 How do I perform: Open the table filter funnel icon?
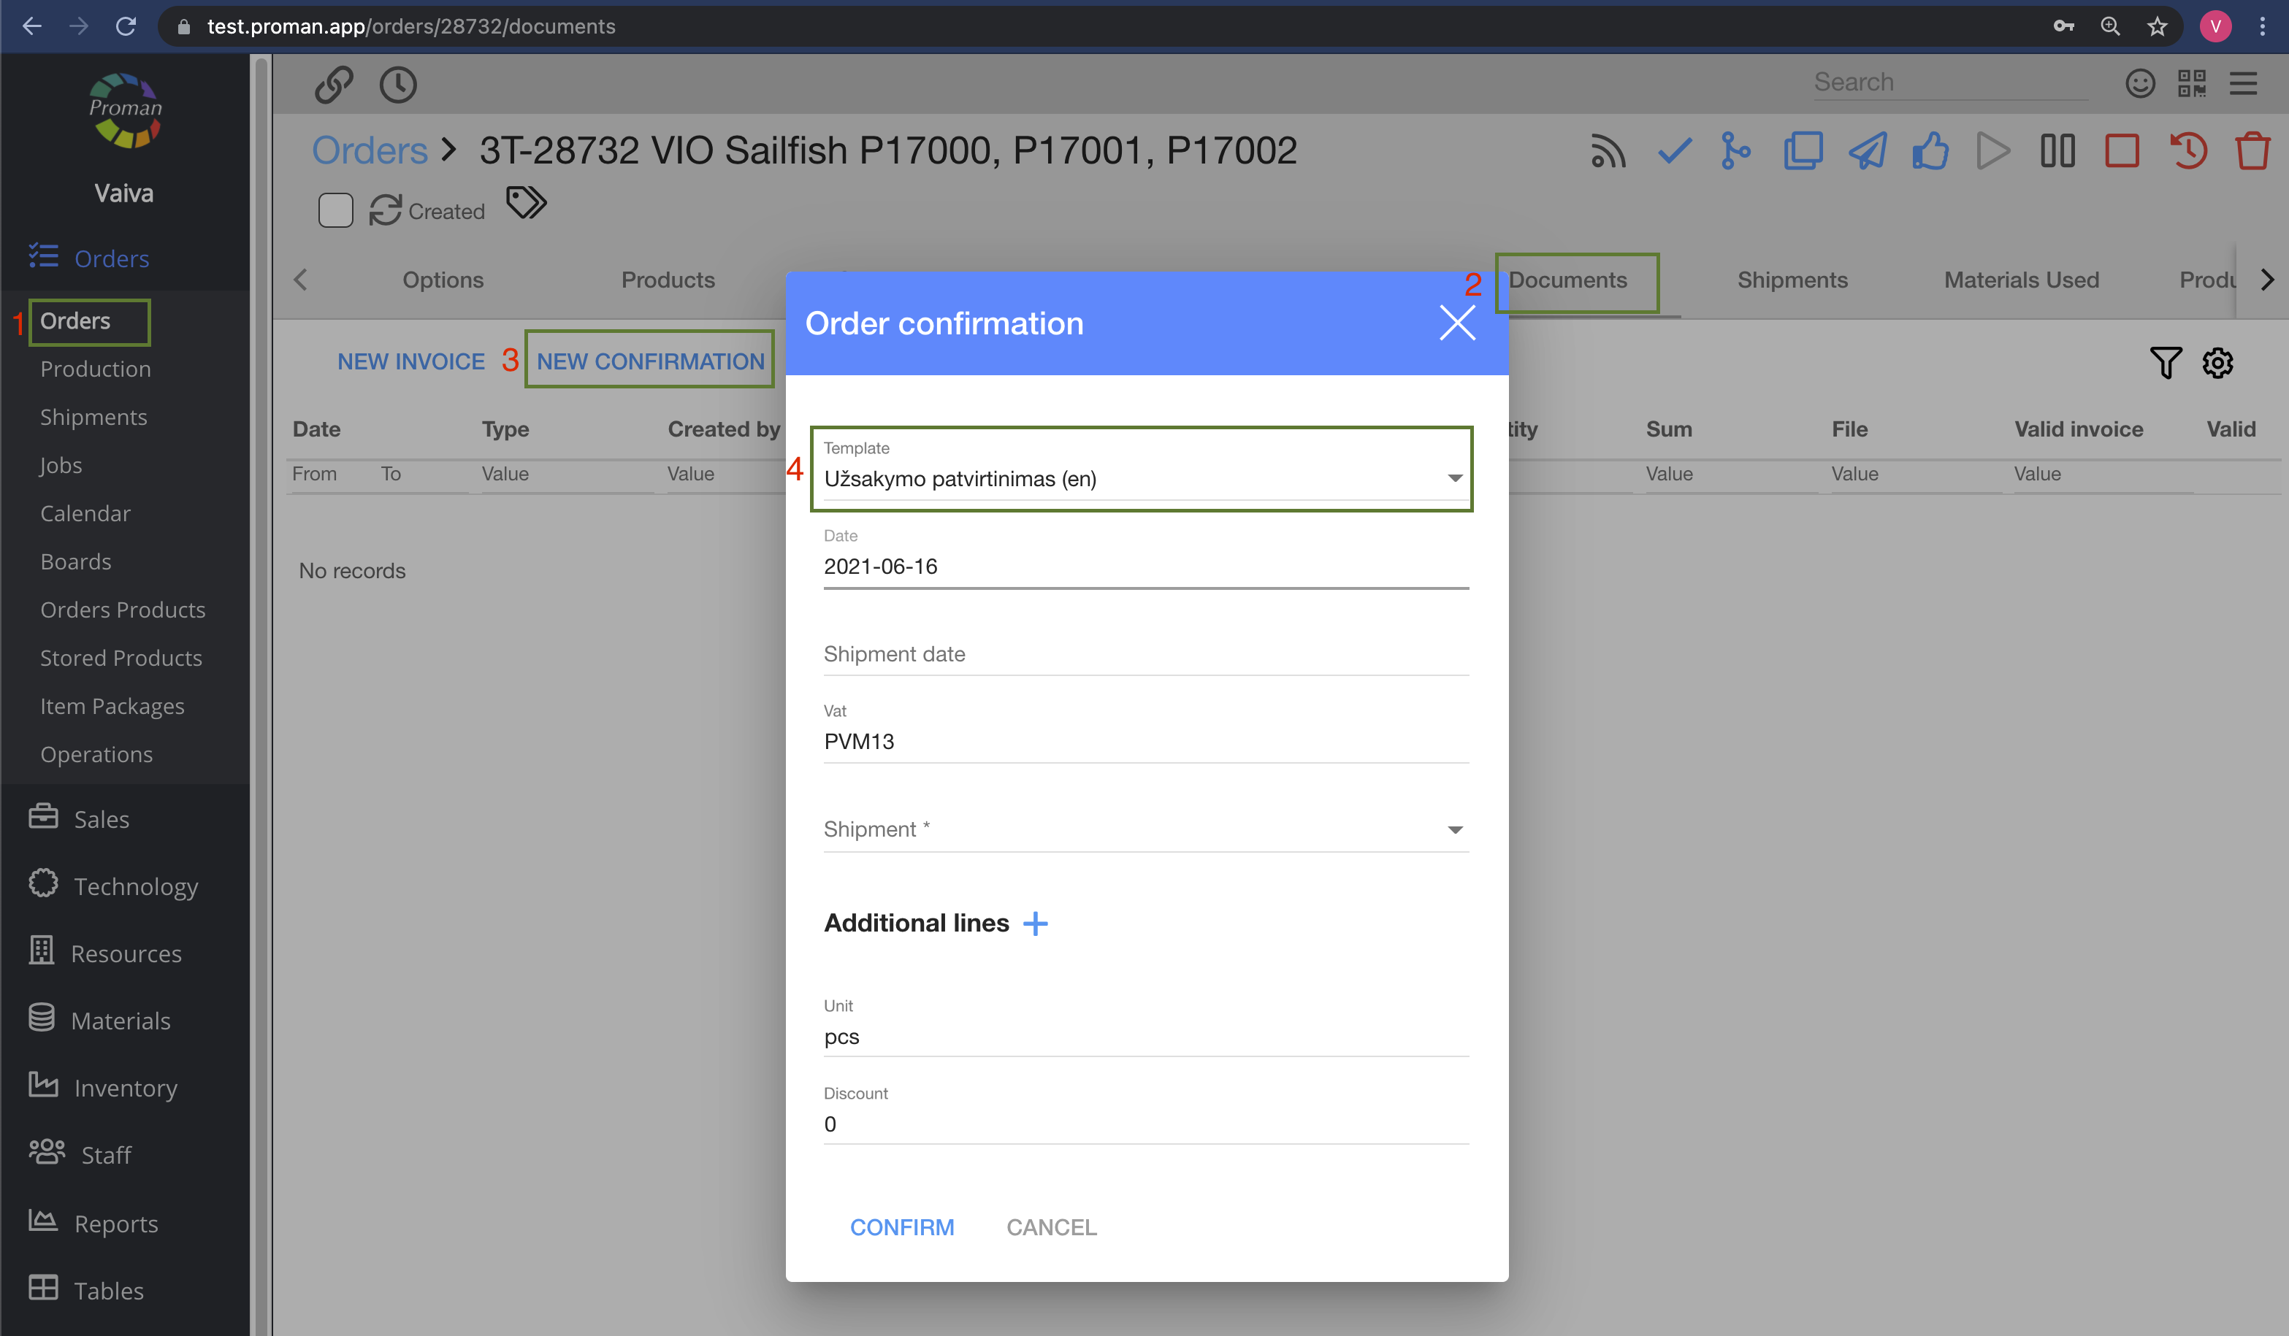pos(2165,362)
